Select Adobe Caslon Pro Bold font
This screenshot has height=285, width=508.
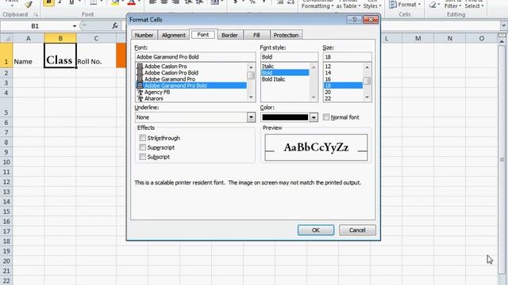click(171, 73)
